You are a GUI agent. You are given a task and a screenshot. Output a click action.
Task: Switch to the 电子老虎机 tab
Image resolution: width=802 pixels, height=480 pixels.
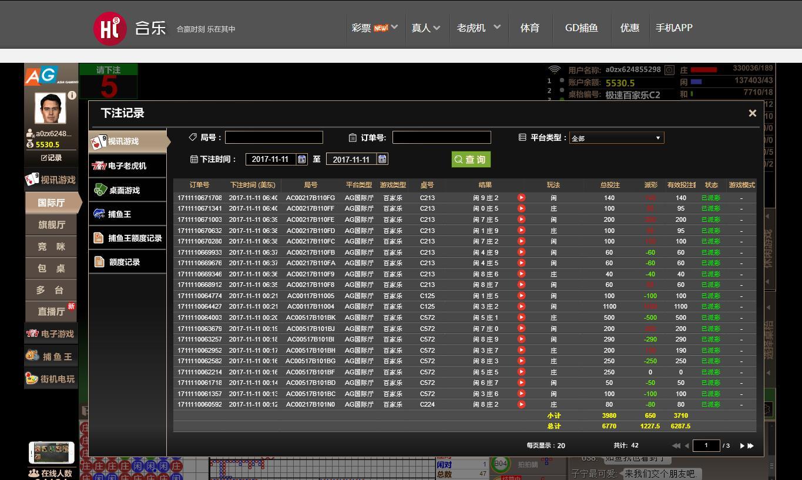[127, 166]
